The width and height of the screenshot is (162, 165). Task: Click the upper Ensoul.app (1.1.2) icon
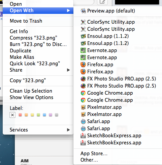[83, 36]
